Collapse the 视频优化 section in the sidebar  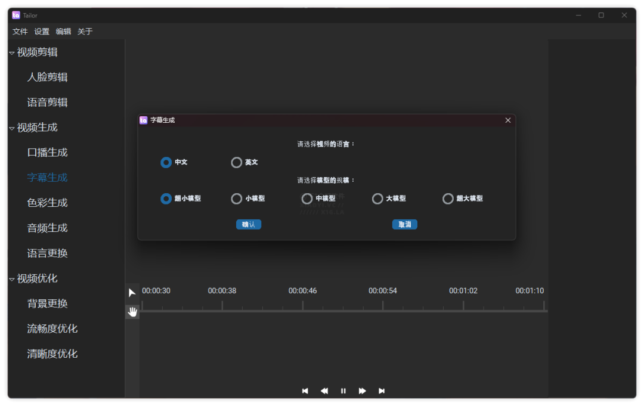coord(11,278)
